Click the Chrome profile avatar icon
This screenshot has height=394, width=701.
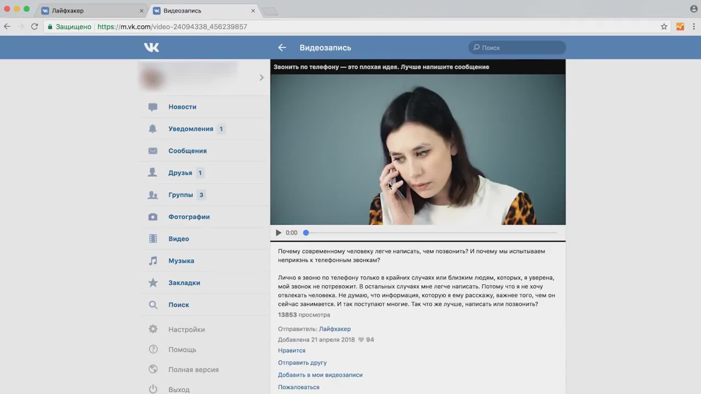(x=694, y=9)
